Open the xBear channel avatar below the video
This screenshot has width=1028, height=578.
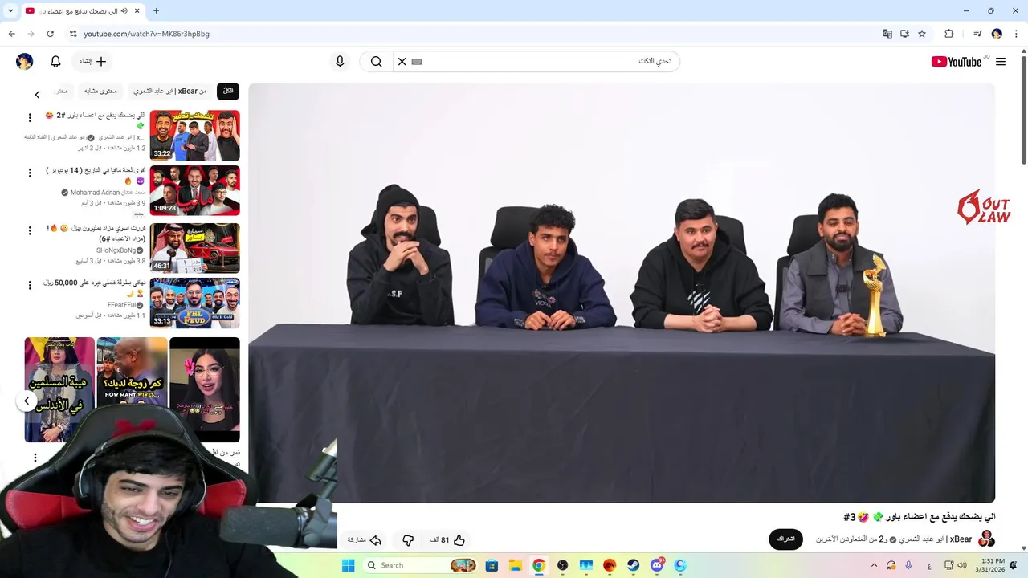coord(987,539)
